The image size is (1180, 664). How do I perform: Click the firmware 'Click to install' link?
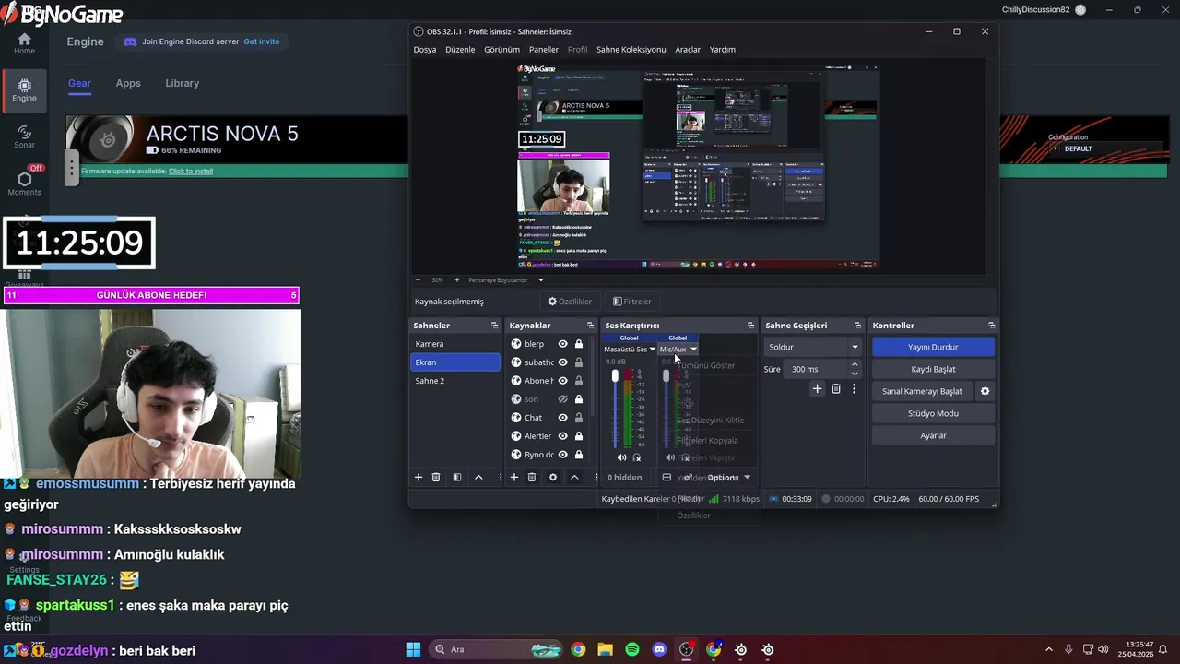pos(191,171)
